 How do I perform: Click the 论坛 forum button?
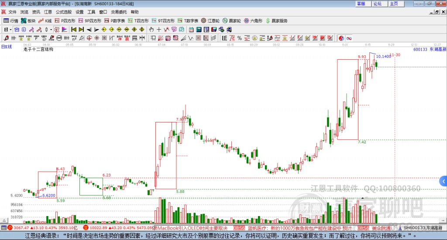click(380, 3)
